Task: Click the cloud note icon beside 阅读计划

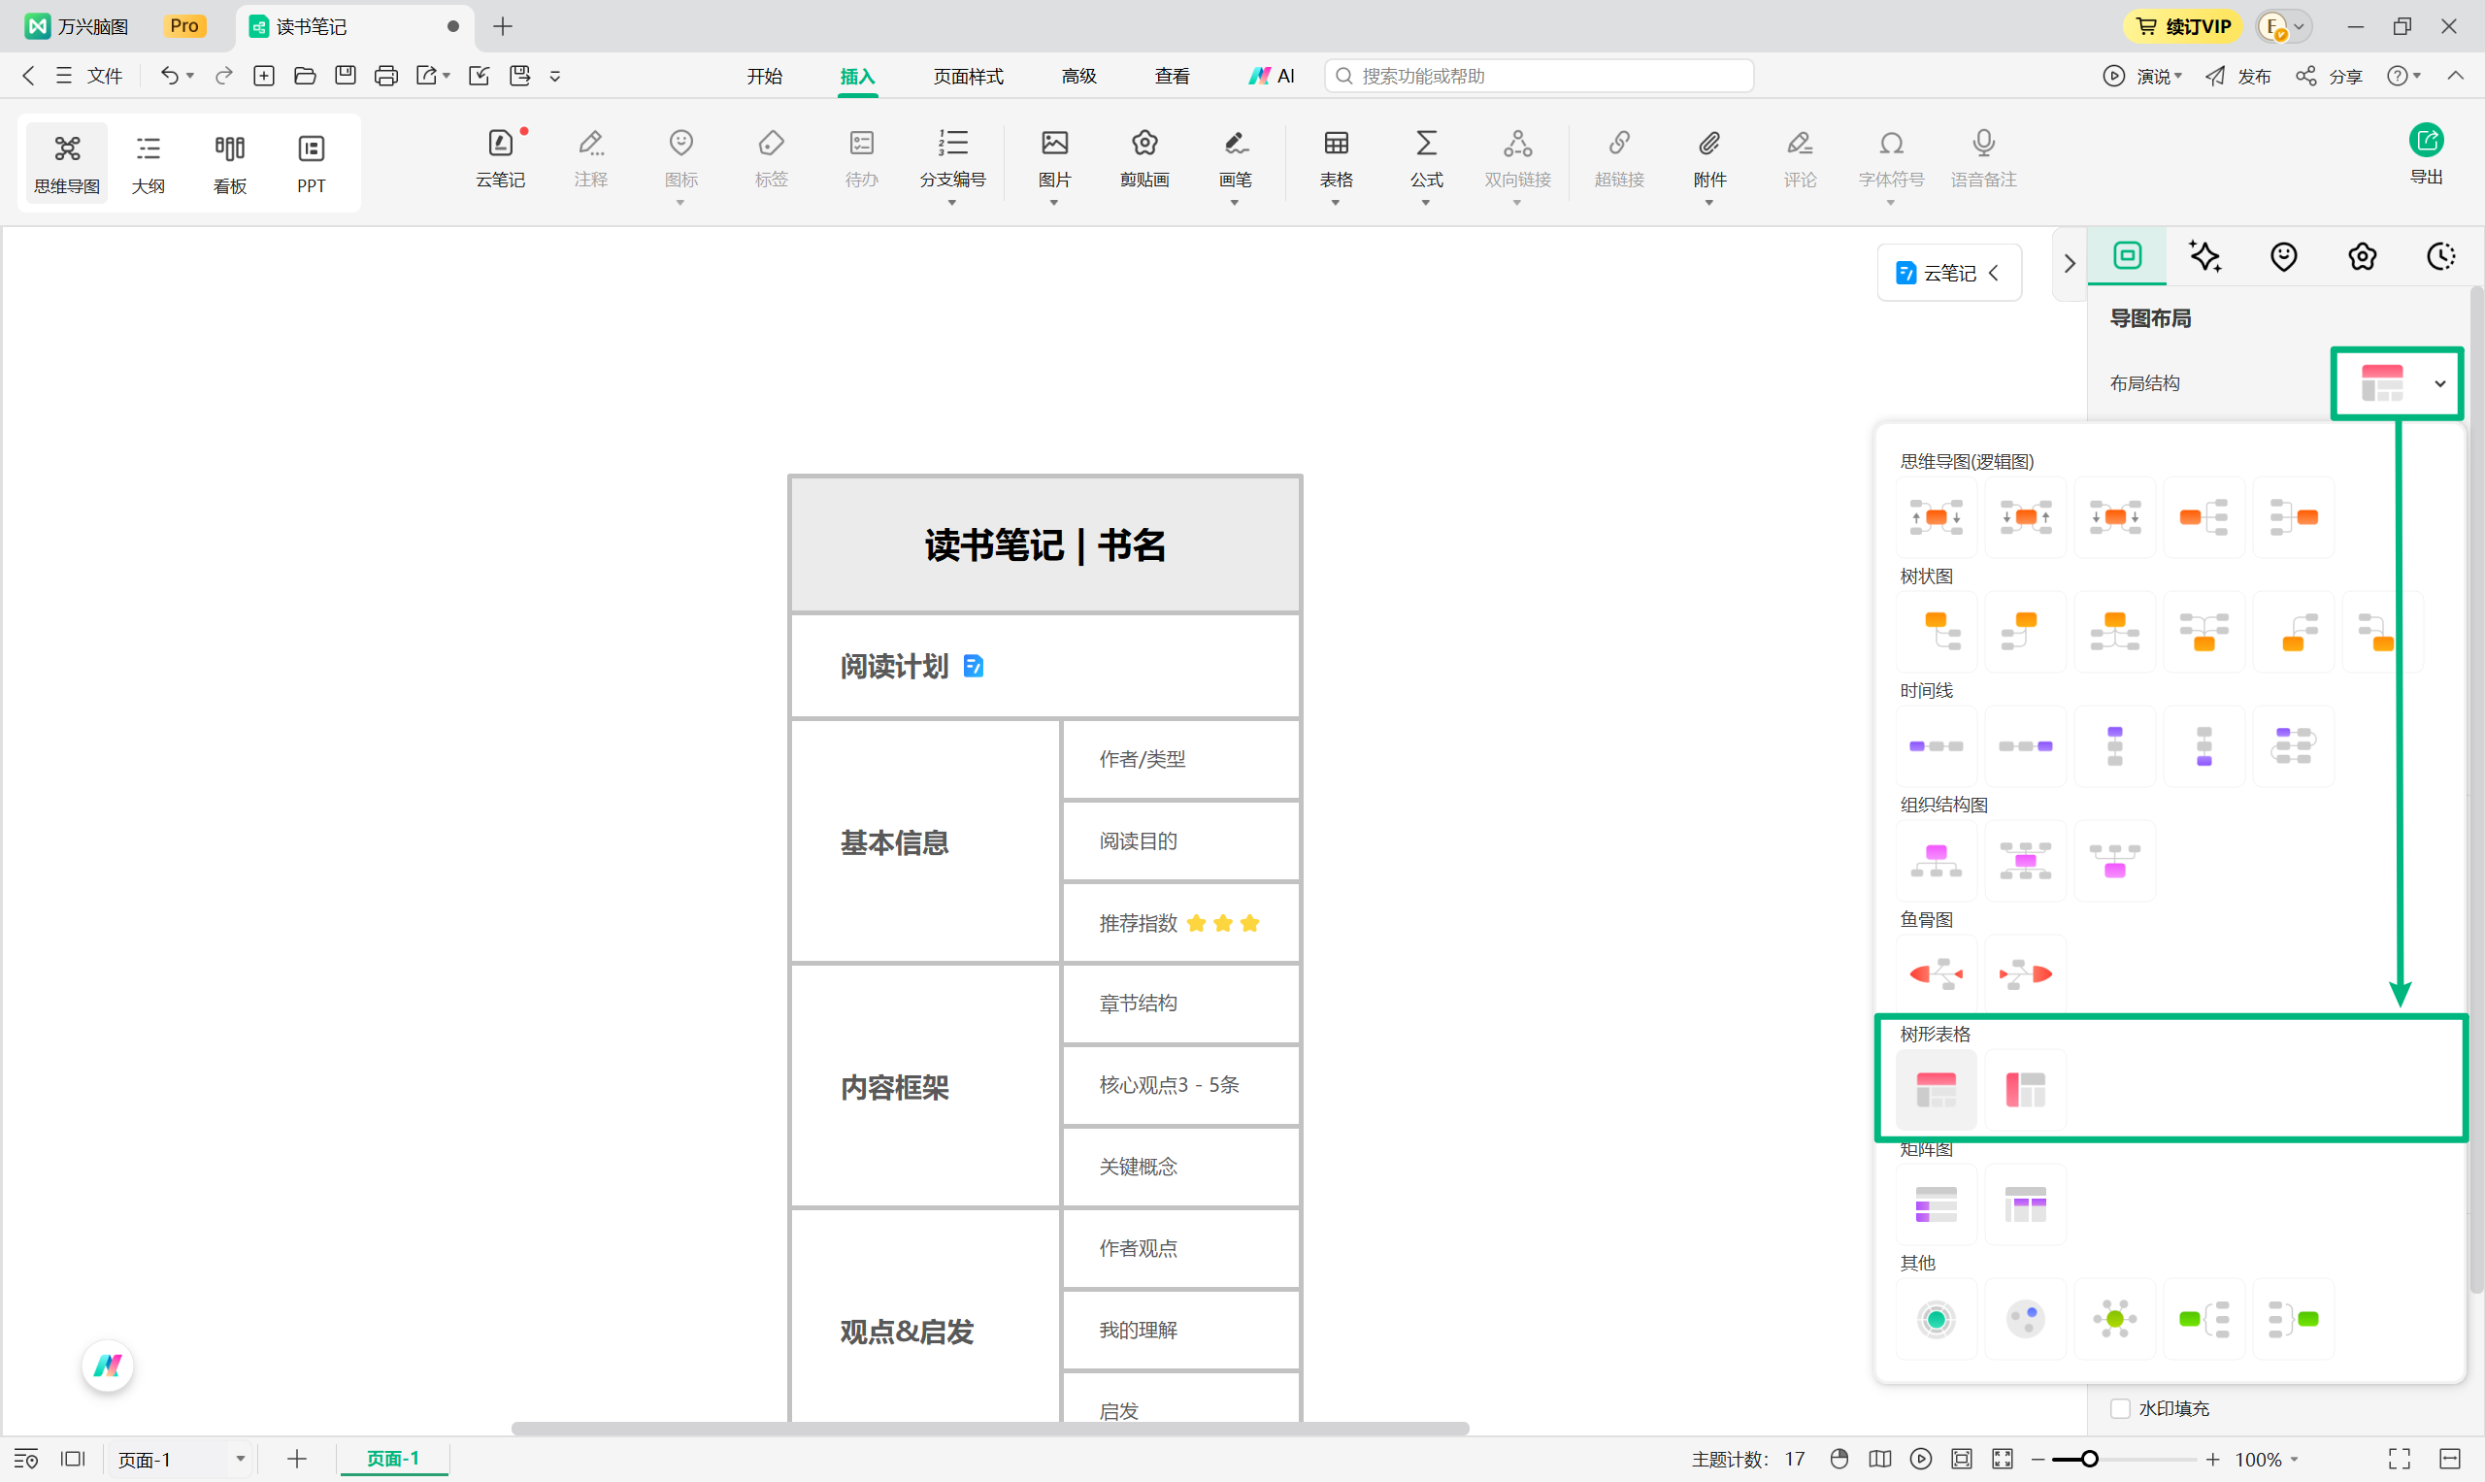Action: (x=973, y=666)
